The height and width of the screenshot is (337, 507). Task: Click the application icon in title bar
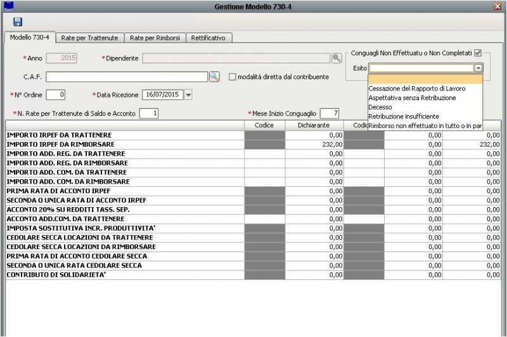[x=8, y=6]
